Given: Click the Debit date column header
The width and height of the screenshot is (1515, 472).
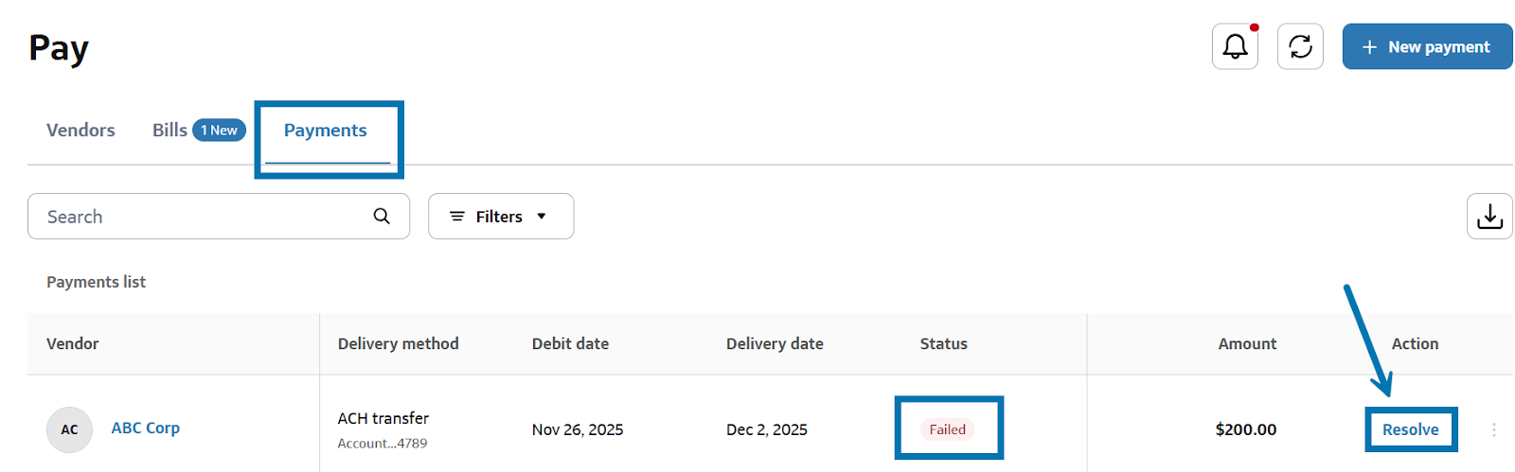Looking at the screenshot, I should tap(570, 344).
